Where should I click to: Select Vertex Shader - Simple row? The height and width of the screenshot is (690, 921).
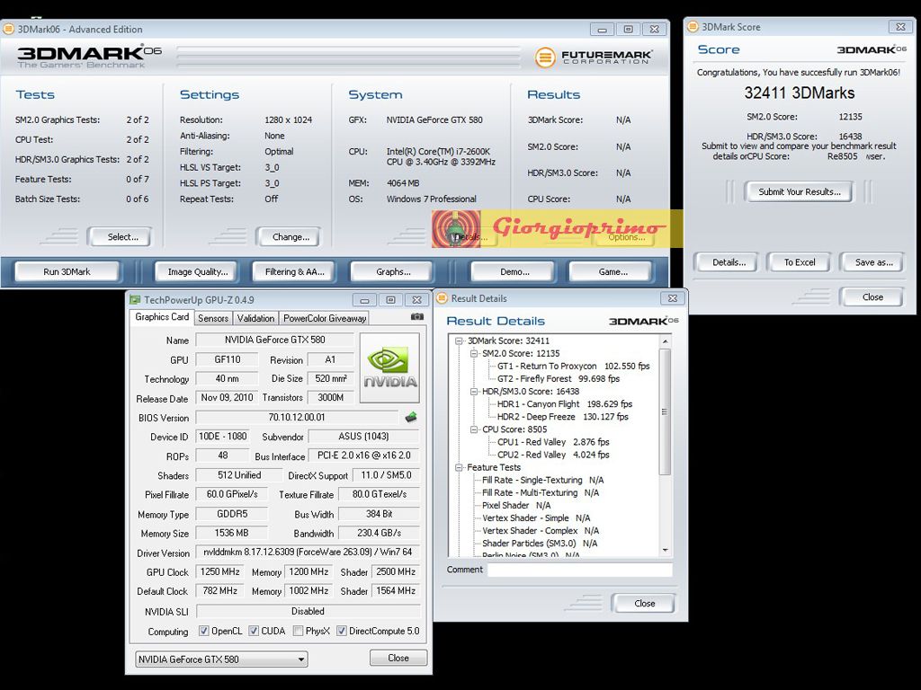pyautogui.click(x=536, y=518)
